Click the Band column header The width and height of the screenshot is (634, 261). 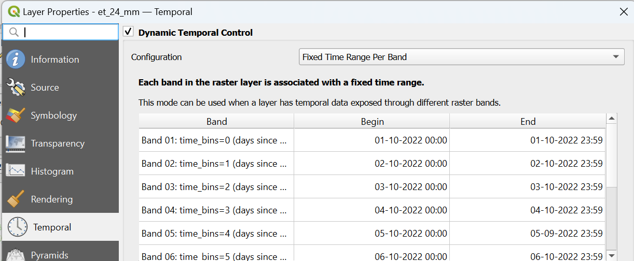(216, 122)
